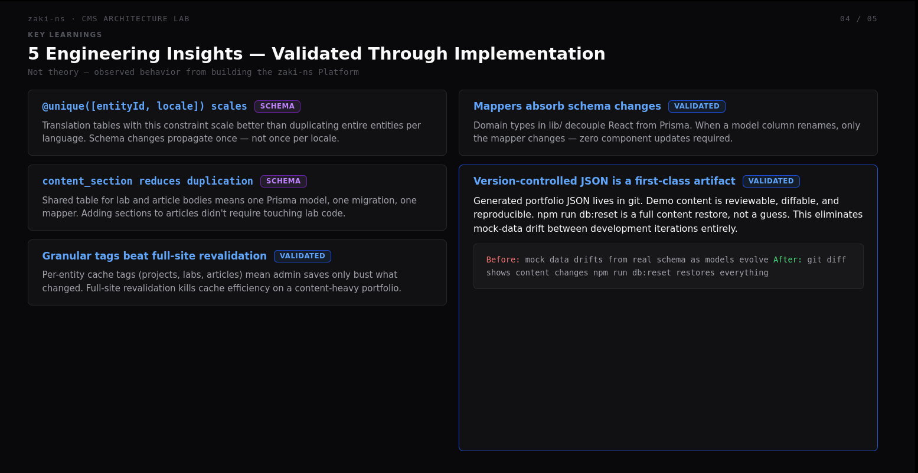The width and height of the screenshot is (918, 473).
Task: Click the "KEY LEARNINGS" section label
Action: click(65, 35)
